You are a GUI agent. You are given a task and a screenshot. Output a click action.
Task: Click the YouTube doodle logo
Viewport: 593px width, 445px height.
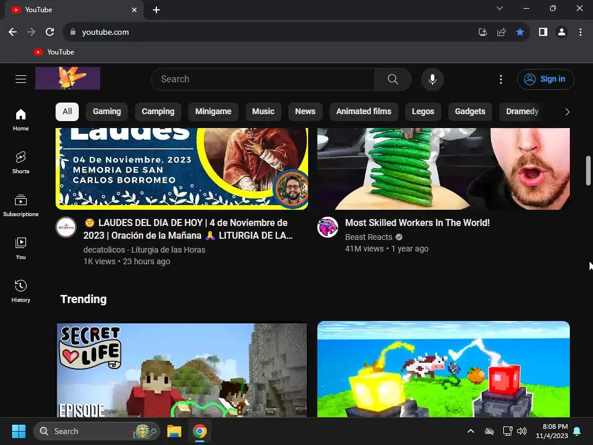click(68, 78)
